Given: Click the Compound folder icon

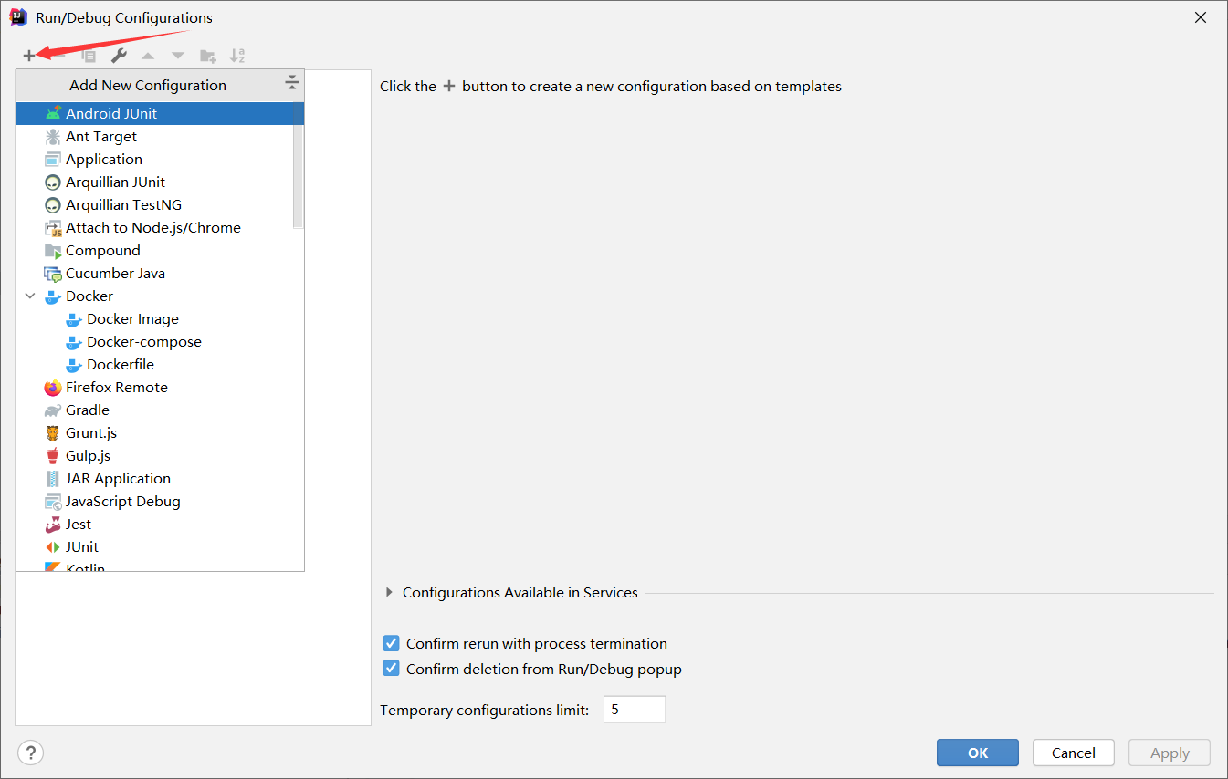Looking at the screenshot, I should click(x=53, y=250).
